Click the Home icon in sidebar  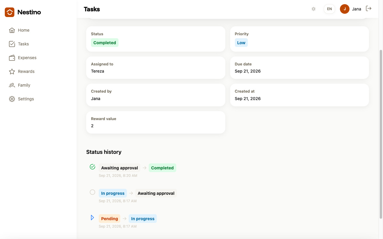coord(12,30)
